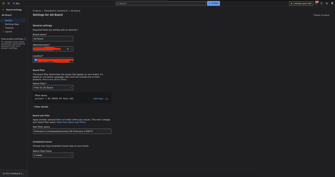
Task: Expand the Filter details section
Action: tap(41, 107)
